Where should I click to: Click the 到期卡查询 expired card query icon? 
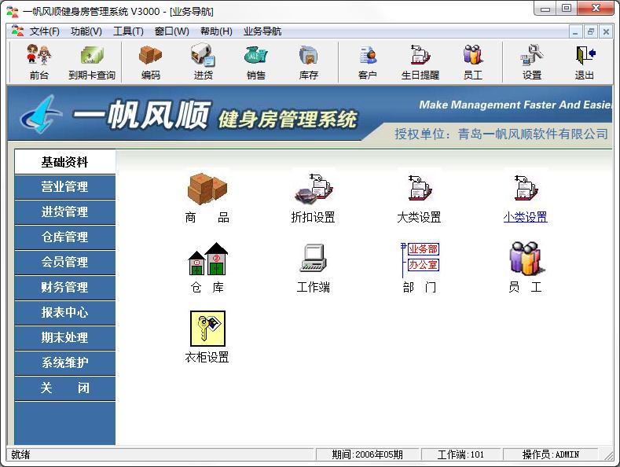tap(92, 62)
